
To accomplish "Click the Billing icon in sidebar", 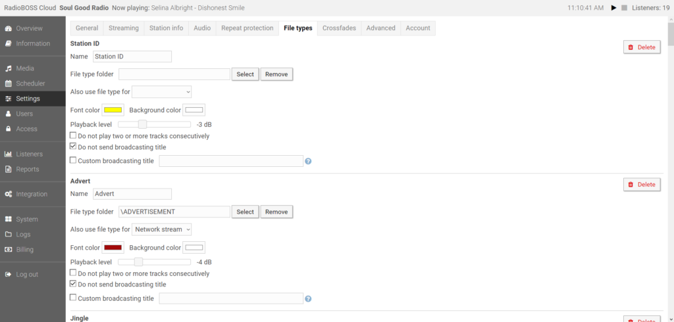I will coord(9,249).
